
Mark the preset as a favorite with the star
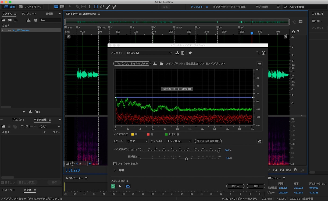point(190,53)
